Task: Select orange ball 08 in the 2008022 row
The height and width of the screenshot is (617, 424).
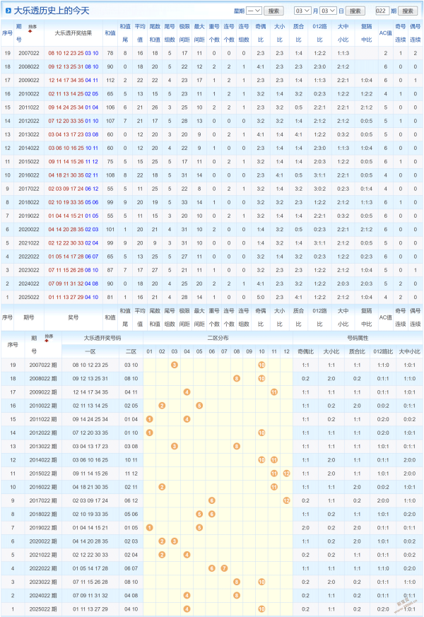Action: (x=236, y=378)
